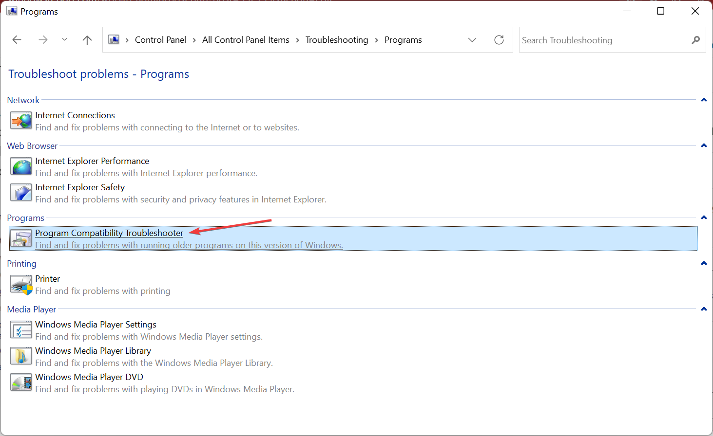Click the Windows Media Player Library icon
The image size is (713, 436).
tap(21, 356)
